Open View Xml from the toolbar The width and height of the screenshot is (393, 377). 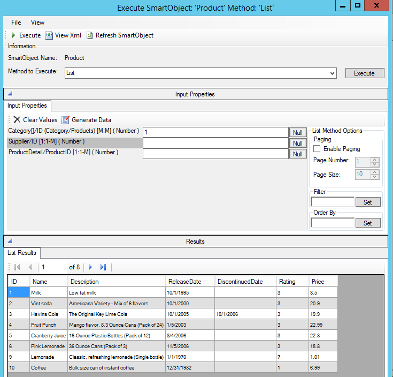(49, 35)
